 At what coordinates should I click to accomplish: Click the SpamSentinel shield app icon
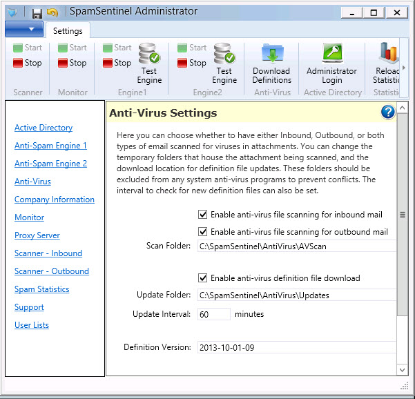(12, 12)
